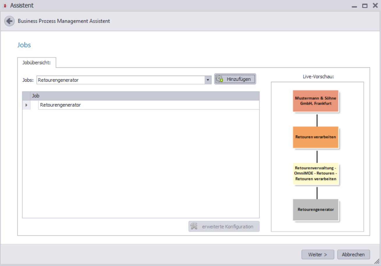Click the Weiter button

coord(318,254)
